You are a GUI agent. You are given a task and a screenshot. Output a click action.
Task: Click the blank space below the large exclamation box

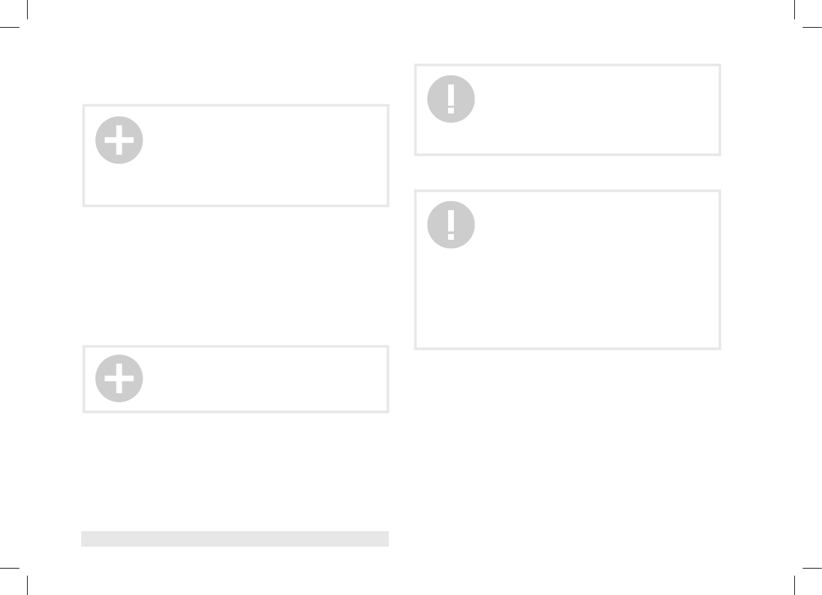567,445
